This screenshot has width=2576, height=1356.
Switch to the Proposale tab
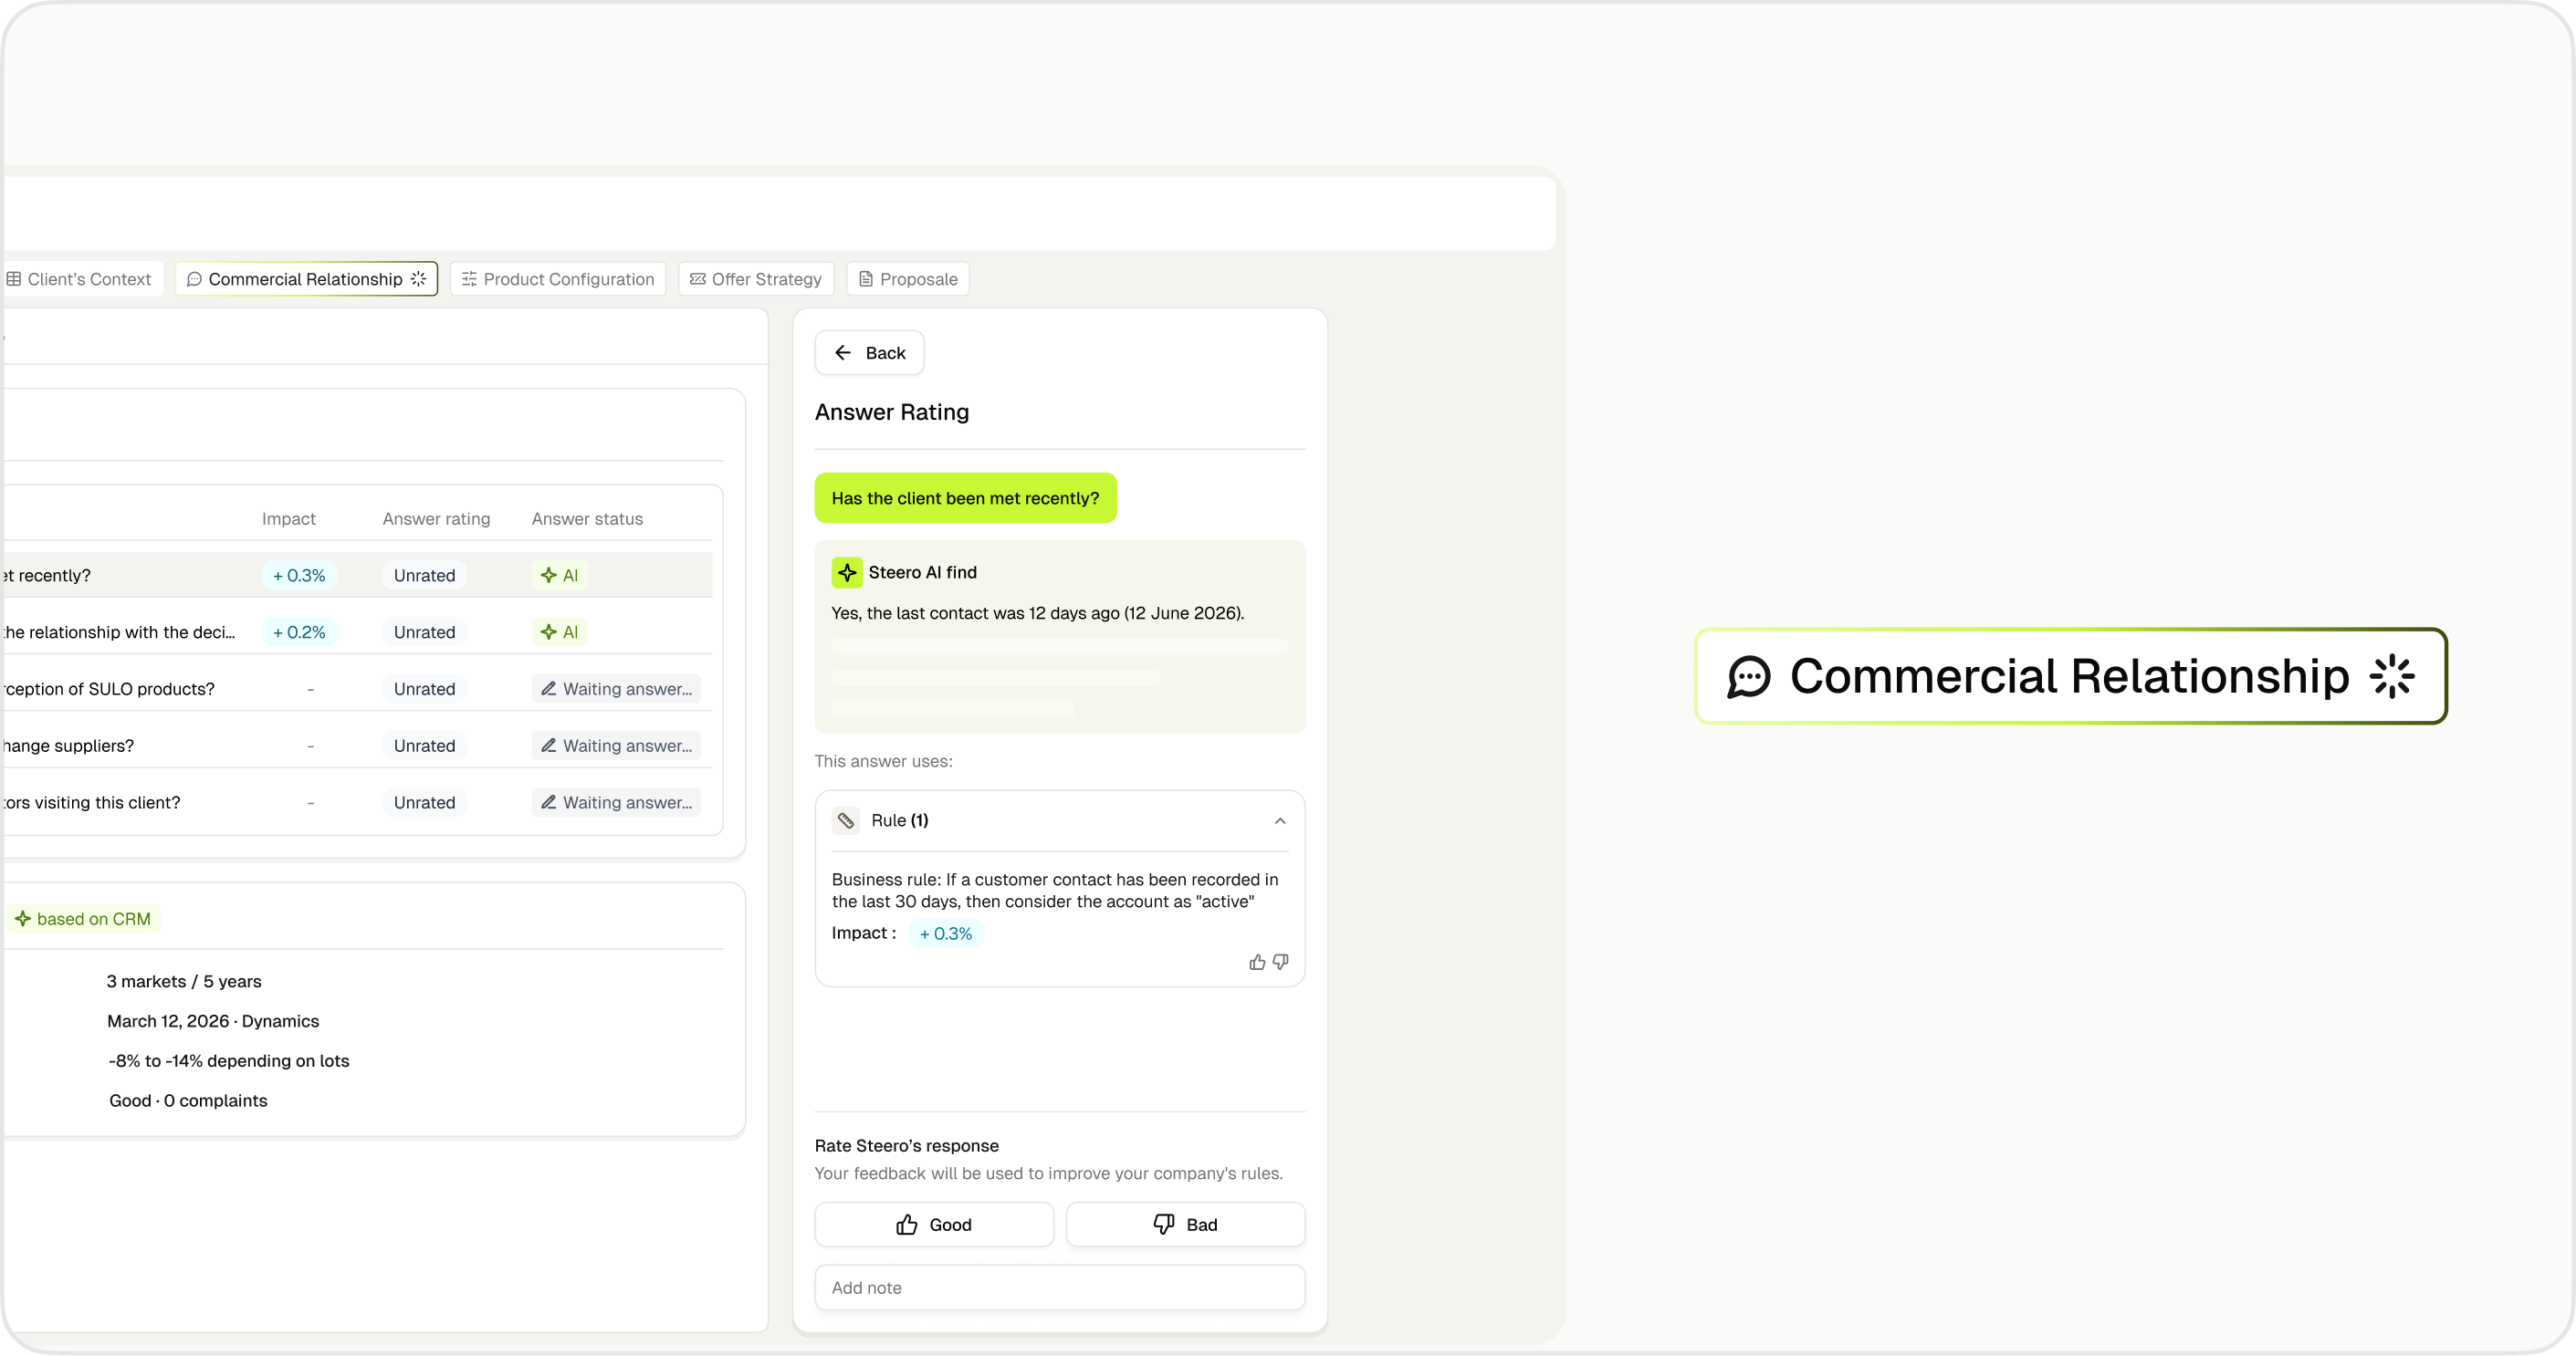908,279
